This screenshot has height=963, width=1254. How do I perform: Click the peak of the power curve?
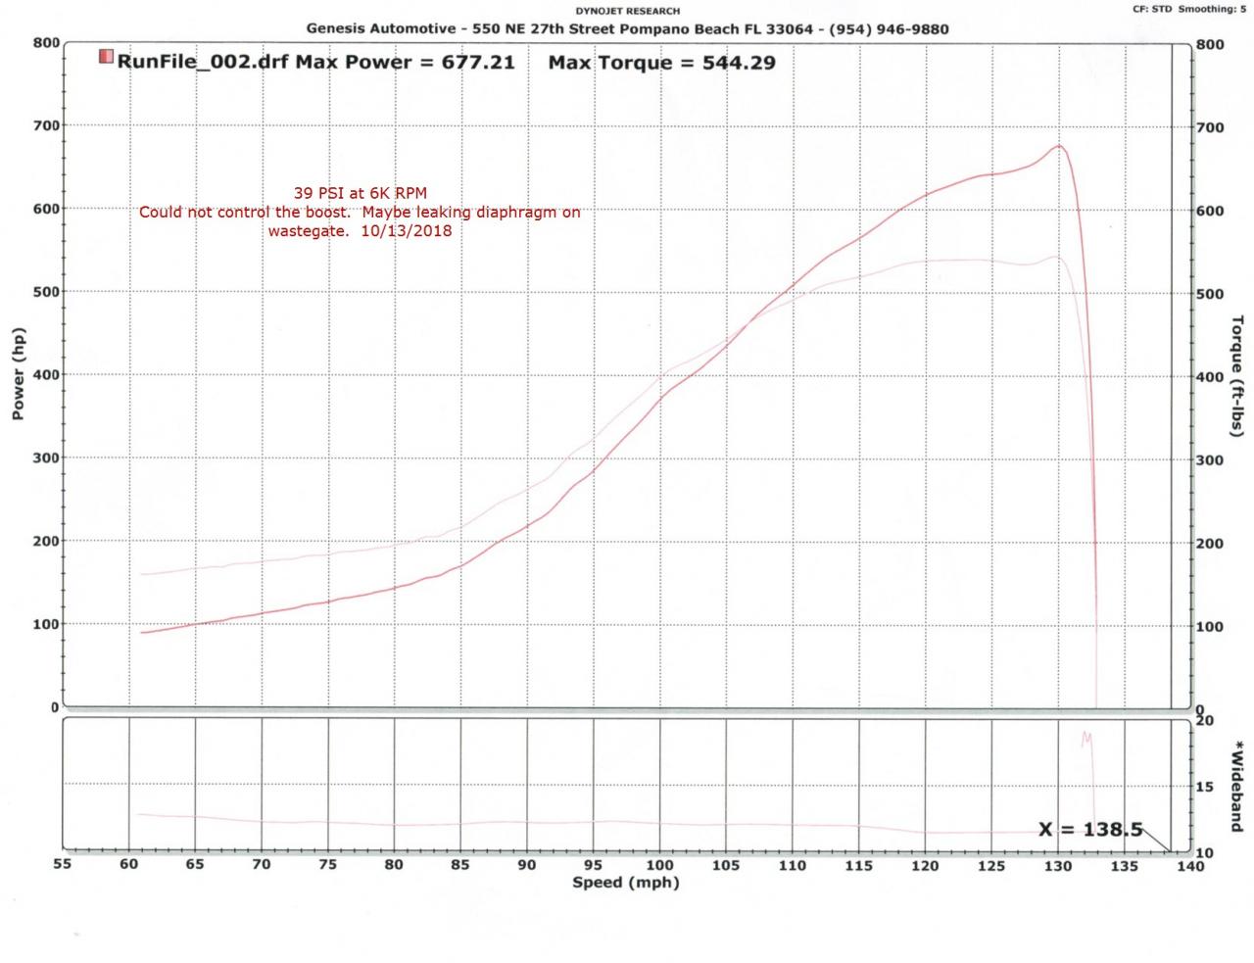coord(1059,146)
